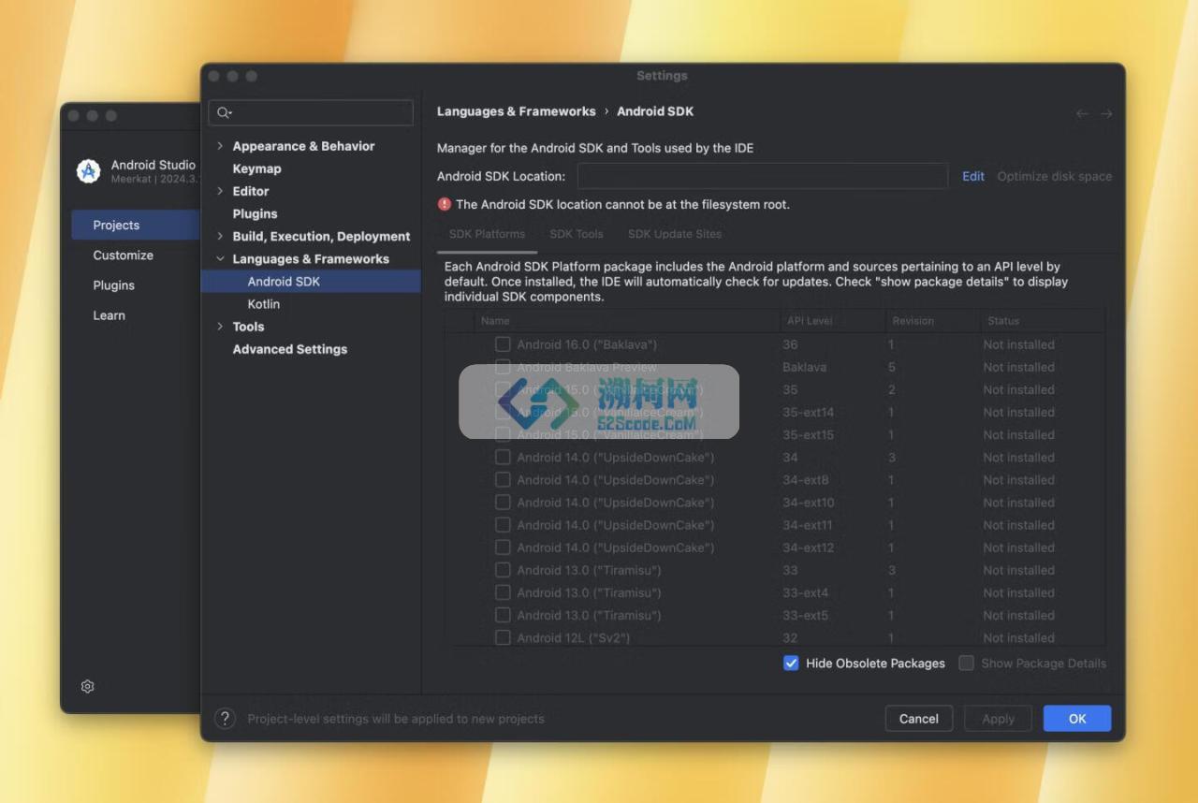Select Kotlin settings item
This screenshot has width=1198, height=803.
(x=263, y=304)
